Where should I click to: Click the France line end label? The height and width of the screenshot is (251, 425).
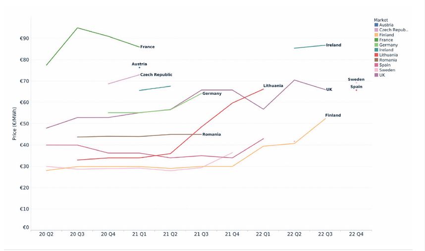click(x=148, y=47)
